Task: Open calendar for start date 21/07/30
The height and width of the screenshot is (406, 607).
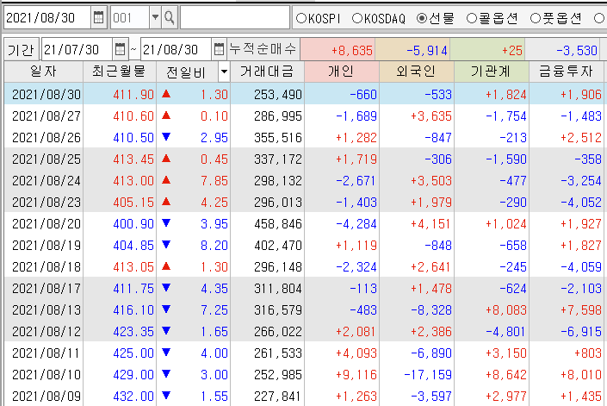Action: pyautogui.click(x=120, y=49)
